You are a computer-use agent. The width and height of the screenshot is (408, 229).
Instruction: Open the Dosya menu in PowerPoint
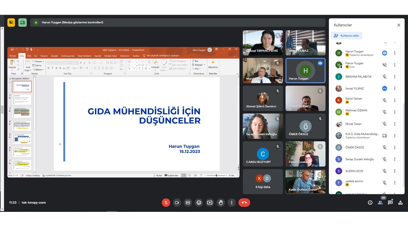pos(12,56)
